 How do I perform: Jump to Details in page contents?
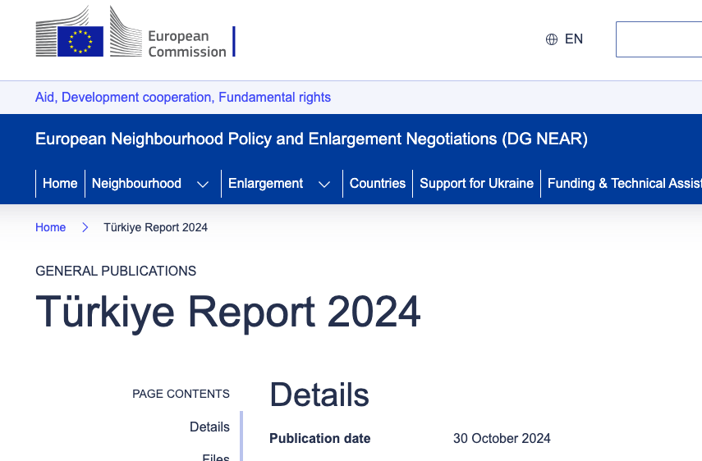(209, 427)
